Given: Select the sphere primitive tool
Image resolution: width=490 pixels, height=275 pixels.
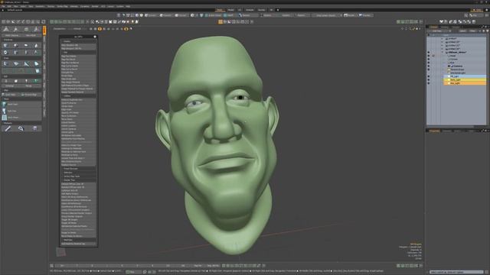Looking at the screenshot, I should (x=15, y=46).
